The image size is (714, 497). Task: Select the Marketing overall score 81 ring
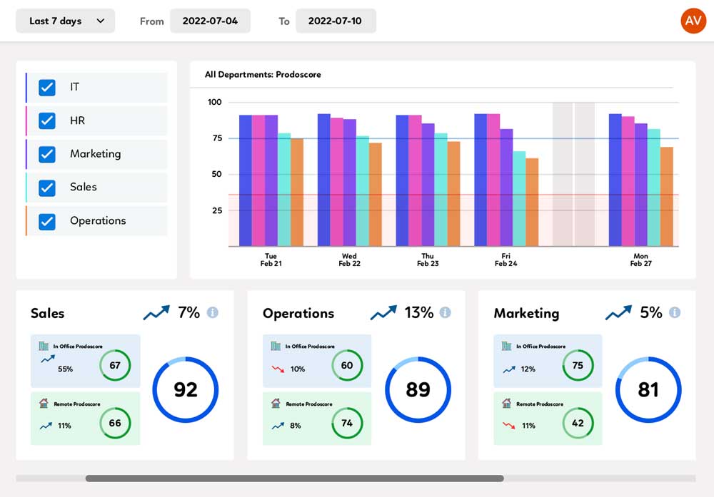(x=648, y=390)
